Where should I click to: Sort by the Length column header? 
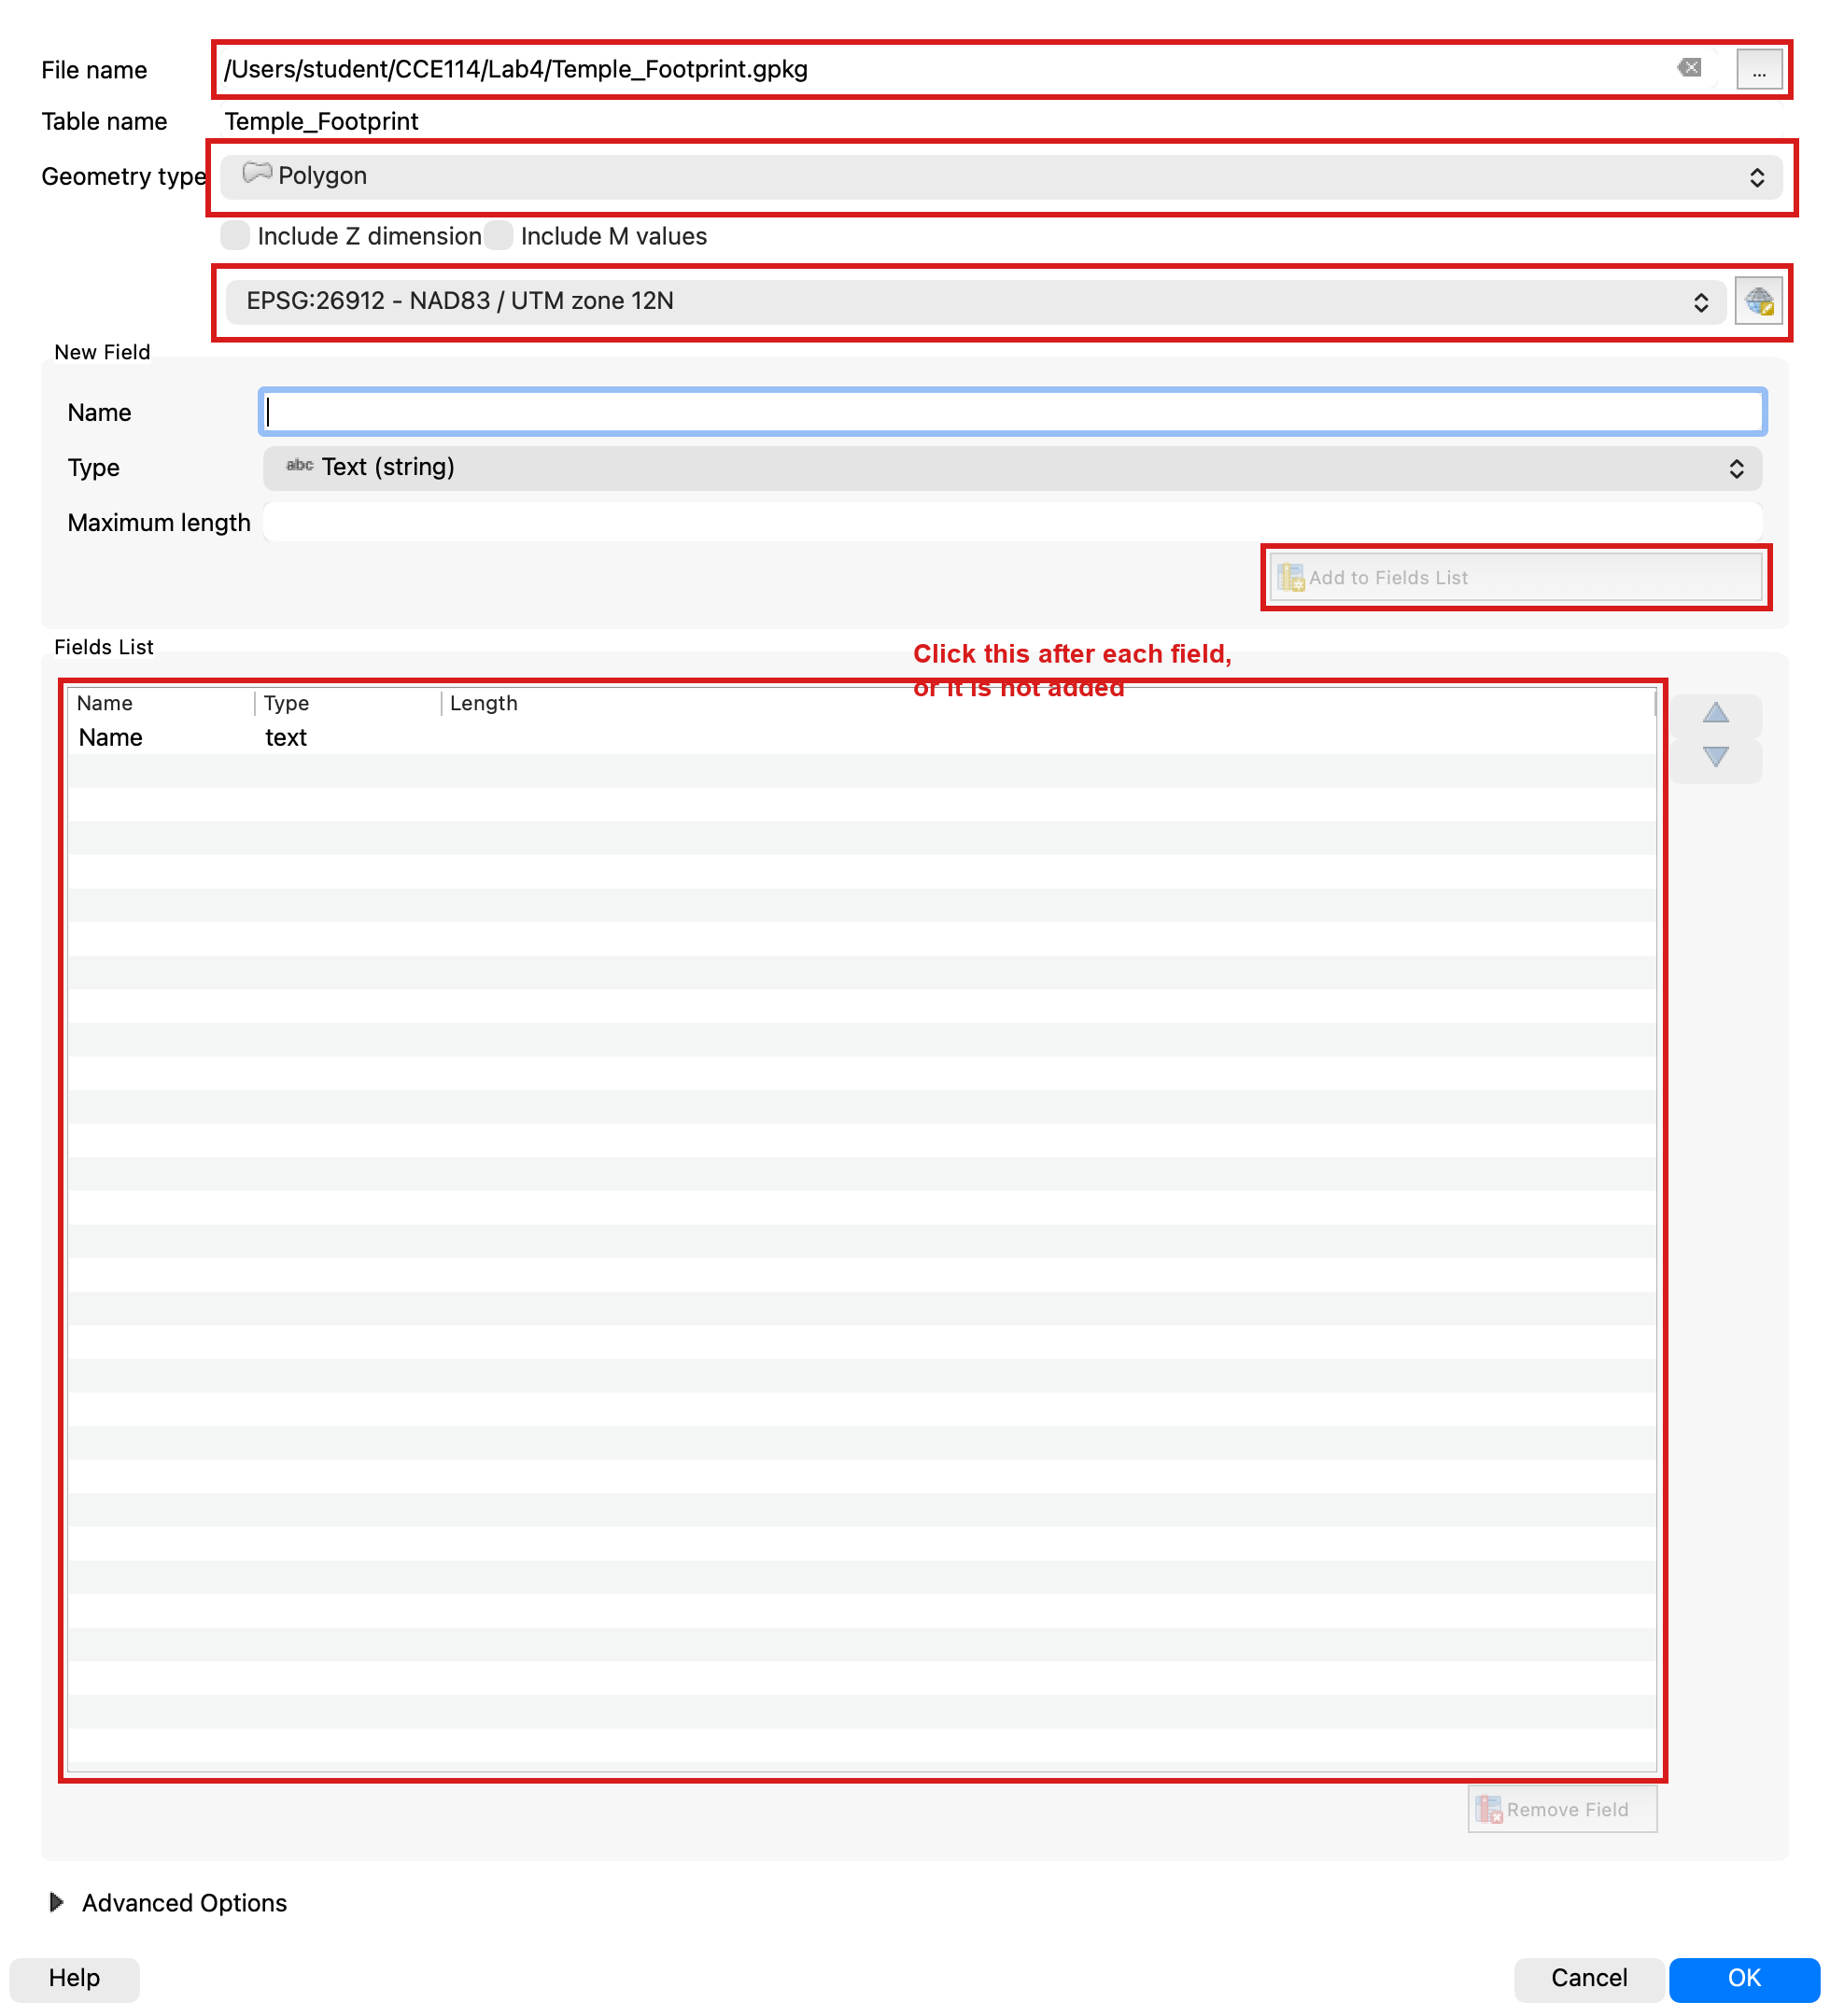click(1047, 703)
